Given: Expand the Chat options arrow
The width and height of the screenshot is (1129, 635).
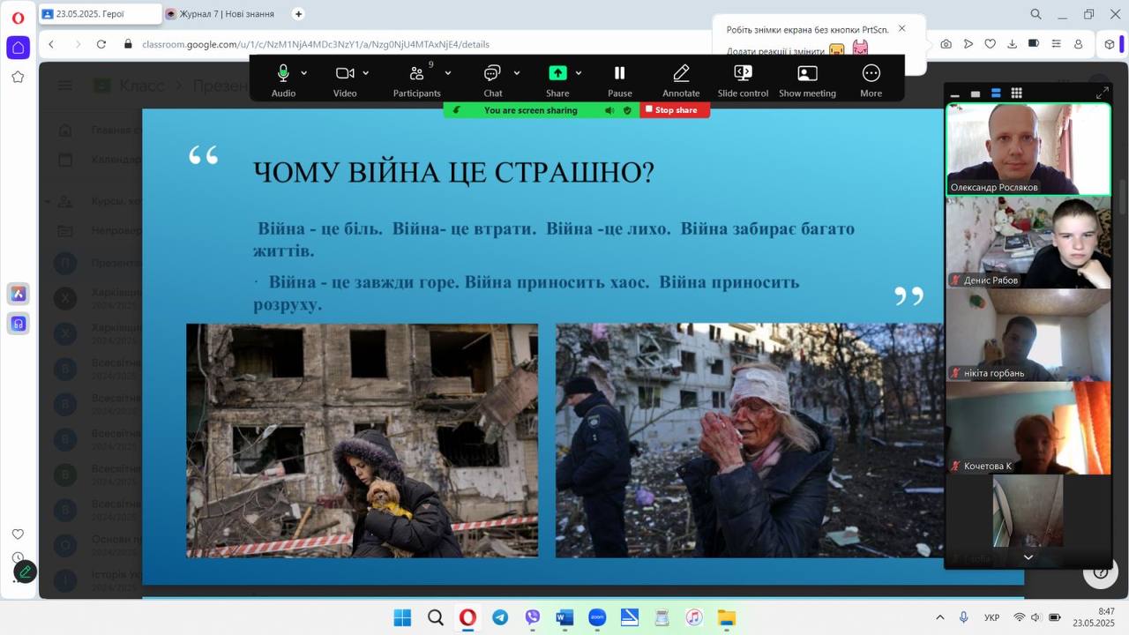Looking at the screenshot, I should coord(517,73).
